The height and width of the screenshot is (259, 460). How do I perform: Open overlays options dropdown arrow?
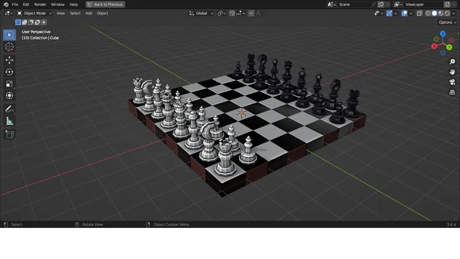(411, 13)
